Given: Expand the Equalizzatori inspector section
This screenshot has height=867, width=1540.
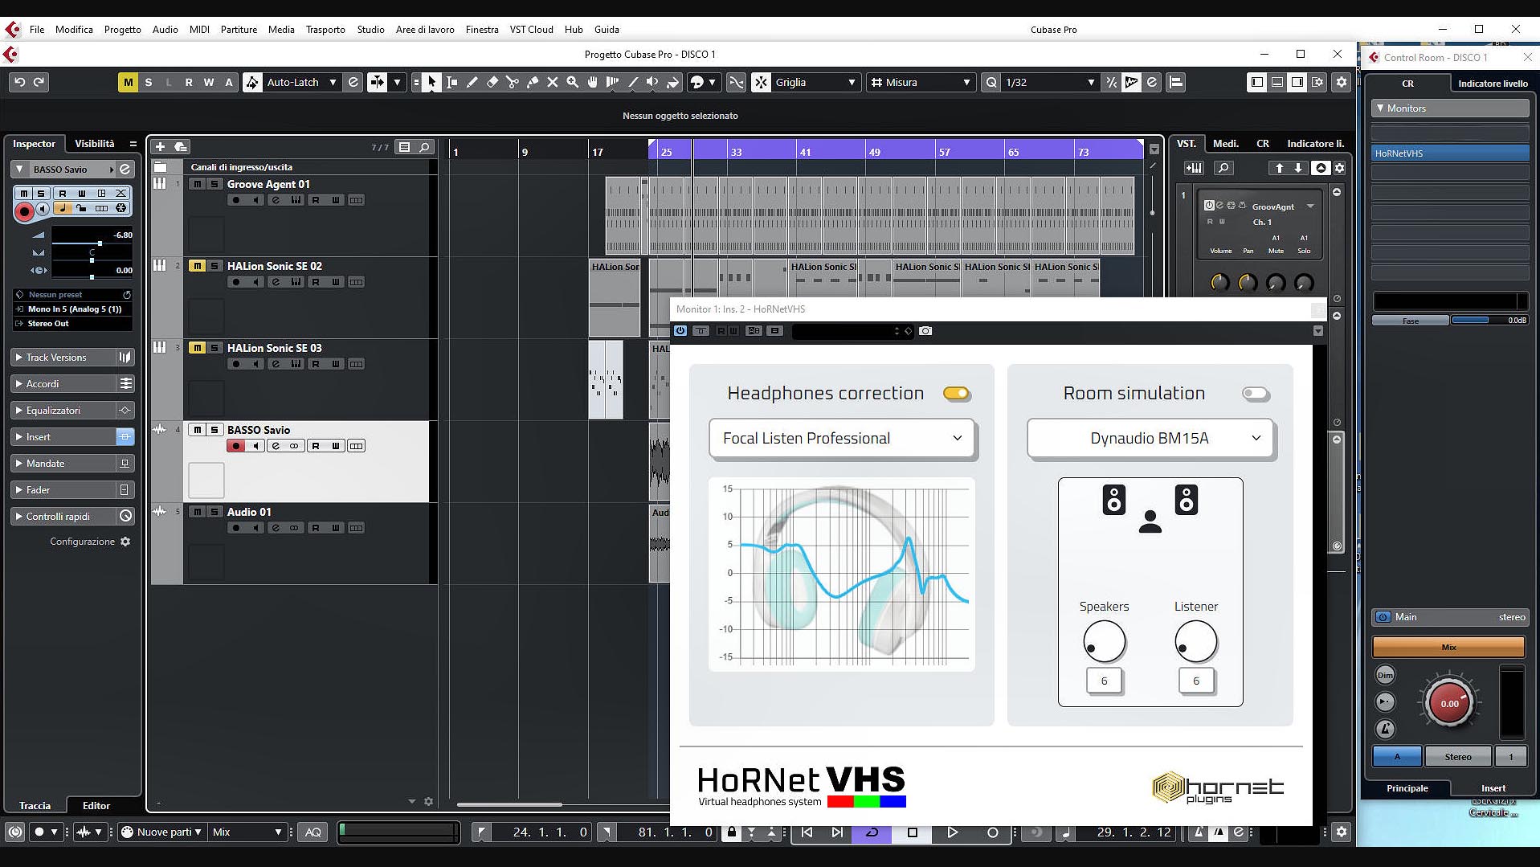Looking at the screenshot, I should point(53,411).
